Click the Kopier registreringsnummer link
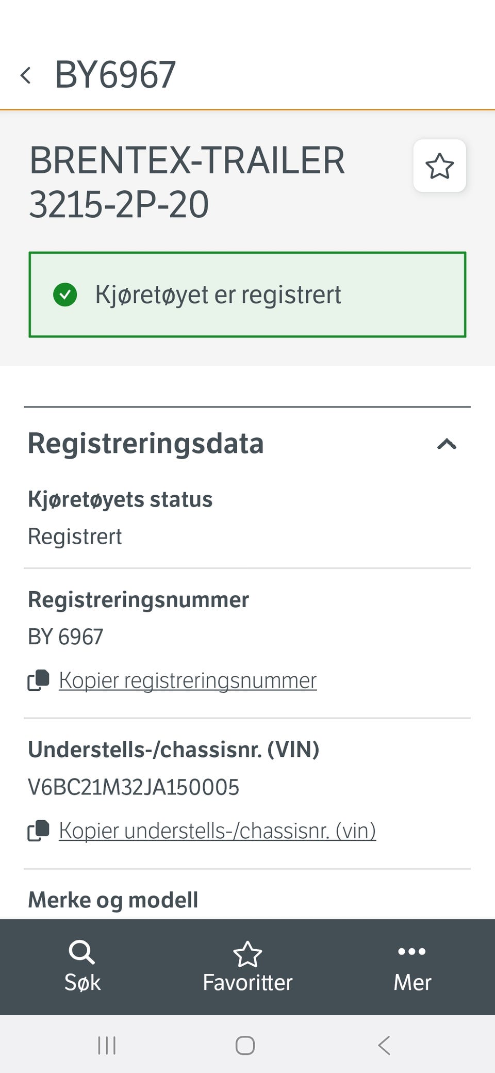This screenshot has width=495, height=1073. click(x=188, y=680)
